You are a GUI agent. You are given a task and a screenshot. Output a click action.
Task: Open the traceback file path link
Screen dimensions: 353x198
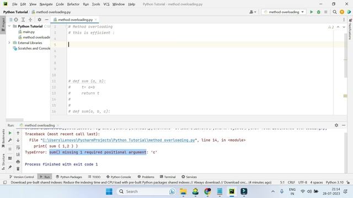[119, 140]
